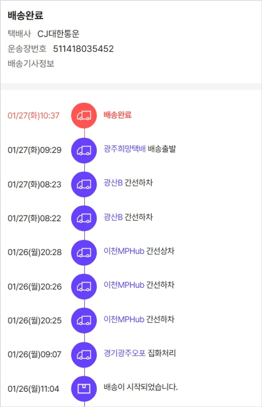Click the 01/27(화)10:37 timestamp
262x407 pixels.
coord(34,115)
